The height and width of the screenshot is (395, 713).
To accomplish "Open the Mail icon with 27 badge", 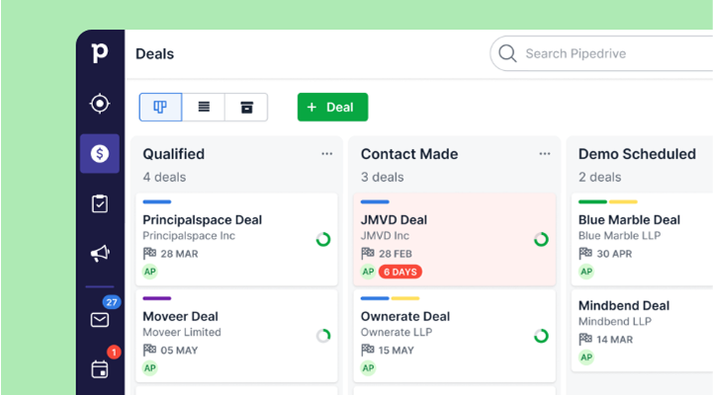I will [100, 320].
